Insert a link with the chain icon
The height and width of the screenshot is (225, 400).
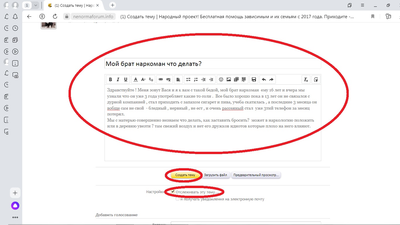[x=160, y=79]
